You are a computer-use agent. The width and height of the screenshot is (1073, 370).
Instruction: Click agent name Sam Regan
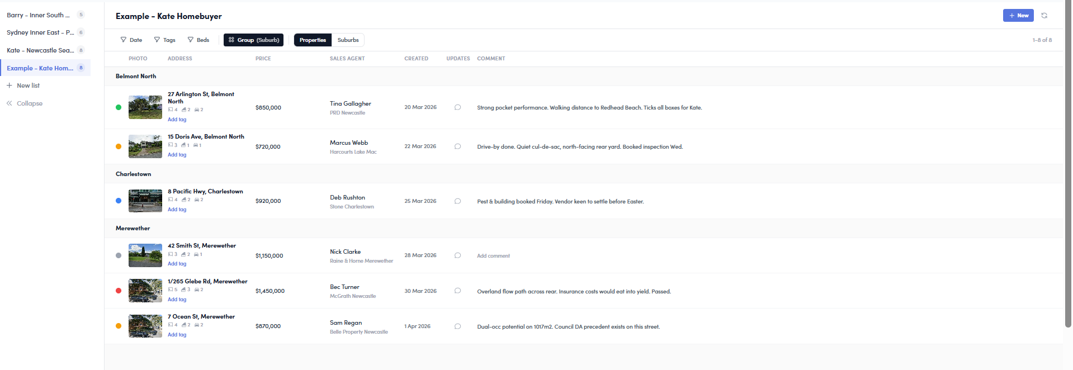(x=346, y=322)
